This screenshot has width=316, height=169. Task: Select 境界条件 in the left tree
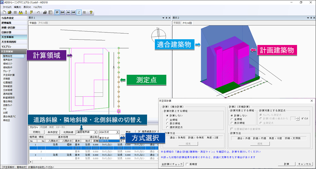click(8, 60)
